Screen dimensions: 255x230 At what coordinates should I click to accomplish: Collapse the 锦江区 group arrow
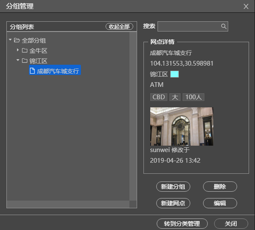tap(18, 60)
